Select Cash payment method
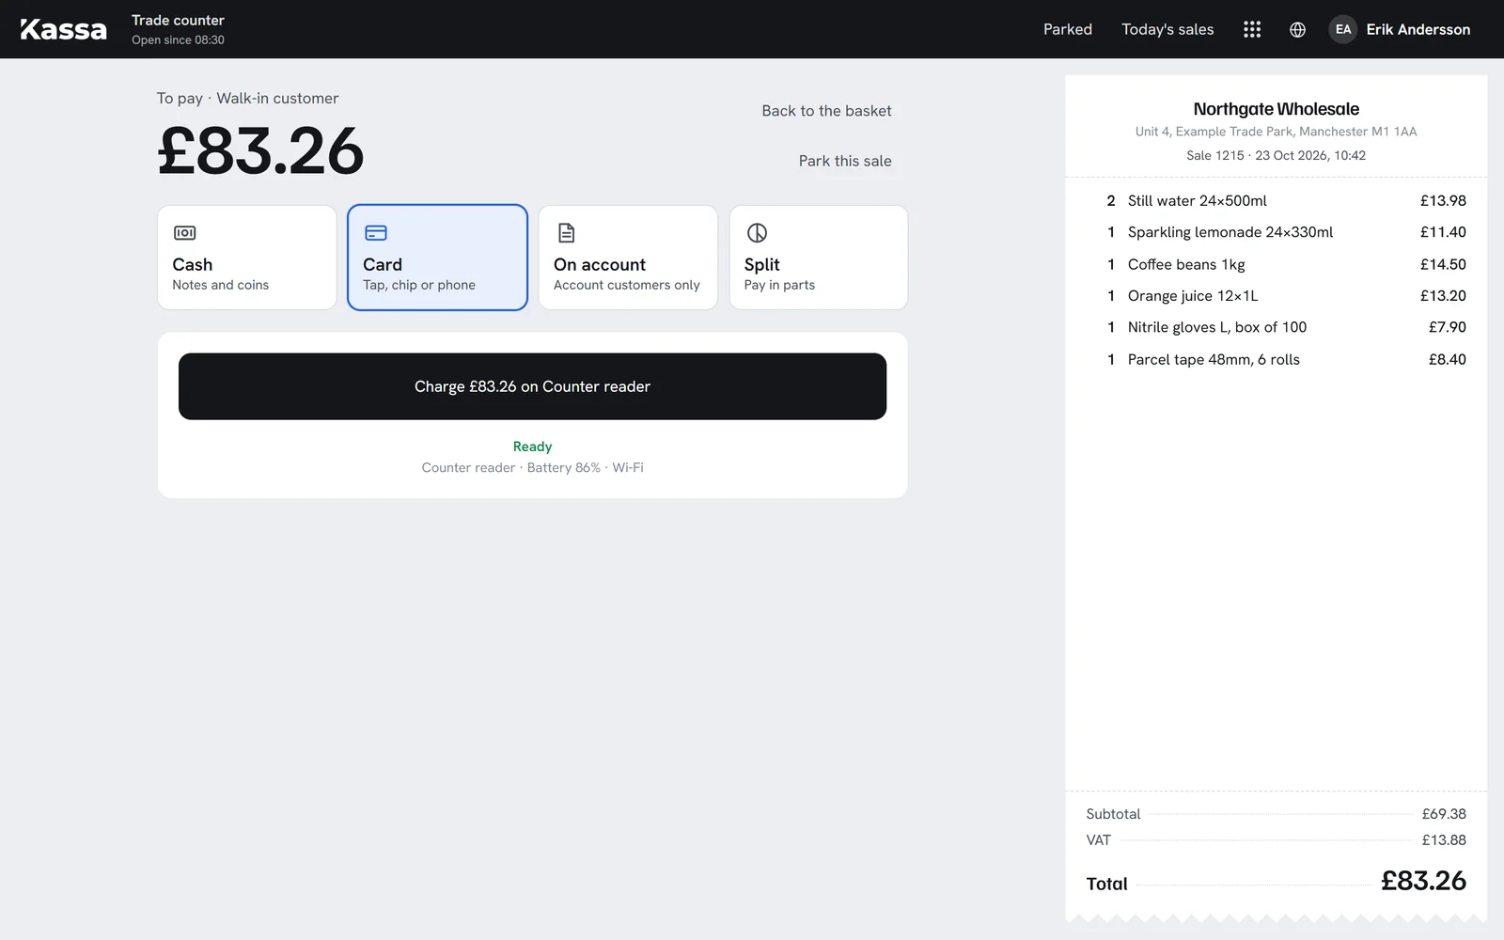The width and height of the screenshot is (1504, 940). tap(247, 258)
